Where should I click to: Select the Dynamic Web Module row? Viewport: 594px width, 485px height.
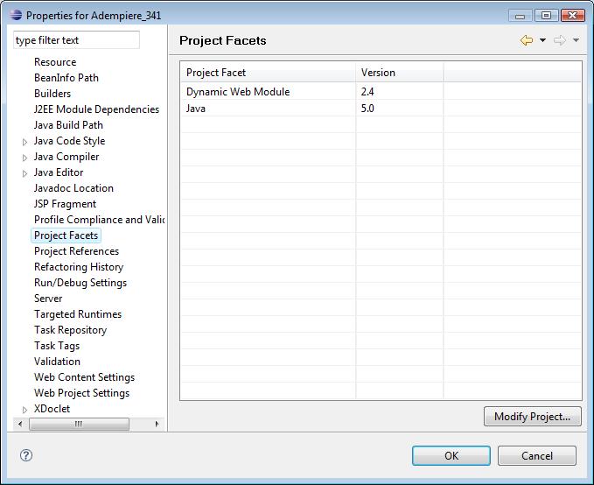[381, 91]
